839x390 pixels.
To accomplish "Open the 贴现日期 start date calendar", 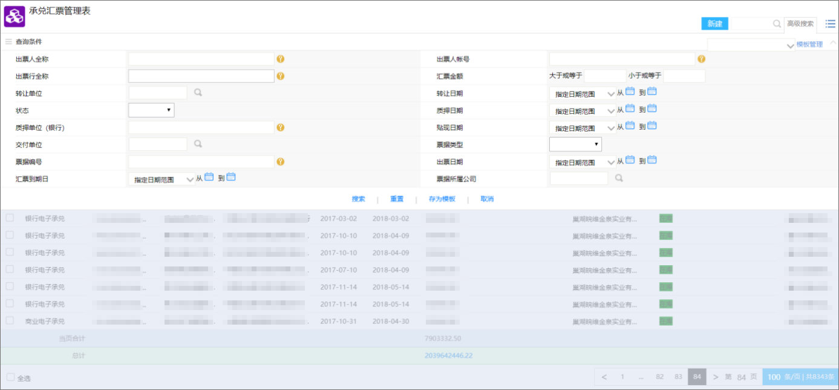I will (630, 126).
